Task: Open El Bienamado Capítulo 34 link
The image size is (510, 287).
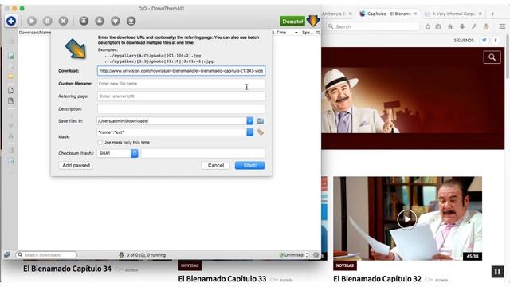Action: [67, 269]
